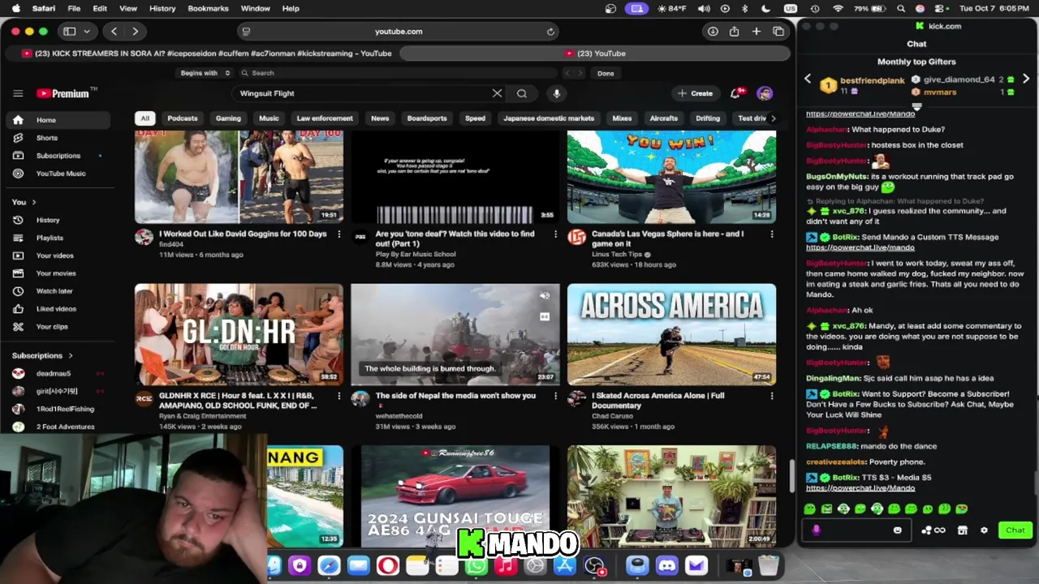Viewport: 1039px width, 584px height.
Task: Open channel points icon in Kick chat
Action: [x=933, y=530]
